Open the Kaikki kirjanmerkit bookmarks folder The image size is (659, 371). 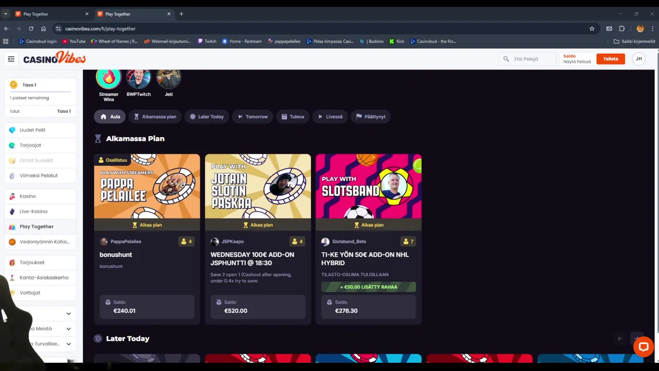(634, 41)
